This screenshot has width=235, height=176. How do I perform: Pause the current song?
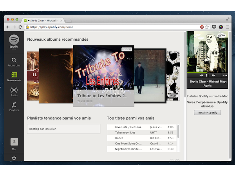207,75
